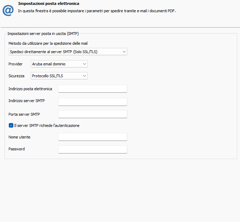Click the Sicurezza label text
The width and height of the screenshot is (240, 222).
[16, 76]
